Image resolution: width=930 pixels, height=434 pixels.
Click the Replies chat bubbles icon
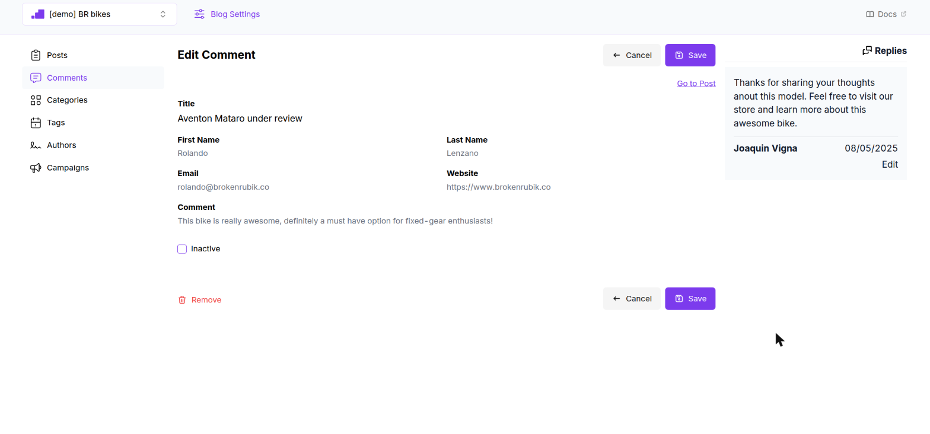coord(867,50)
